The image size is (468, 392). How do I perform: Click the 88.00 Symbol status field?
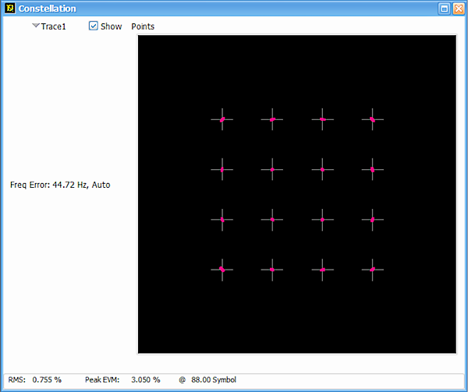pos(213,380)
